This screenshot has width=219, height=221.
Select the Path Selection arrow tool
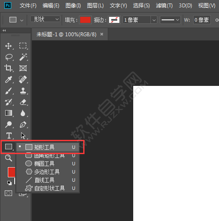23,136
